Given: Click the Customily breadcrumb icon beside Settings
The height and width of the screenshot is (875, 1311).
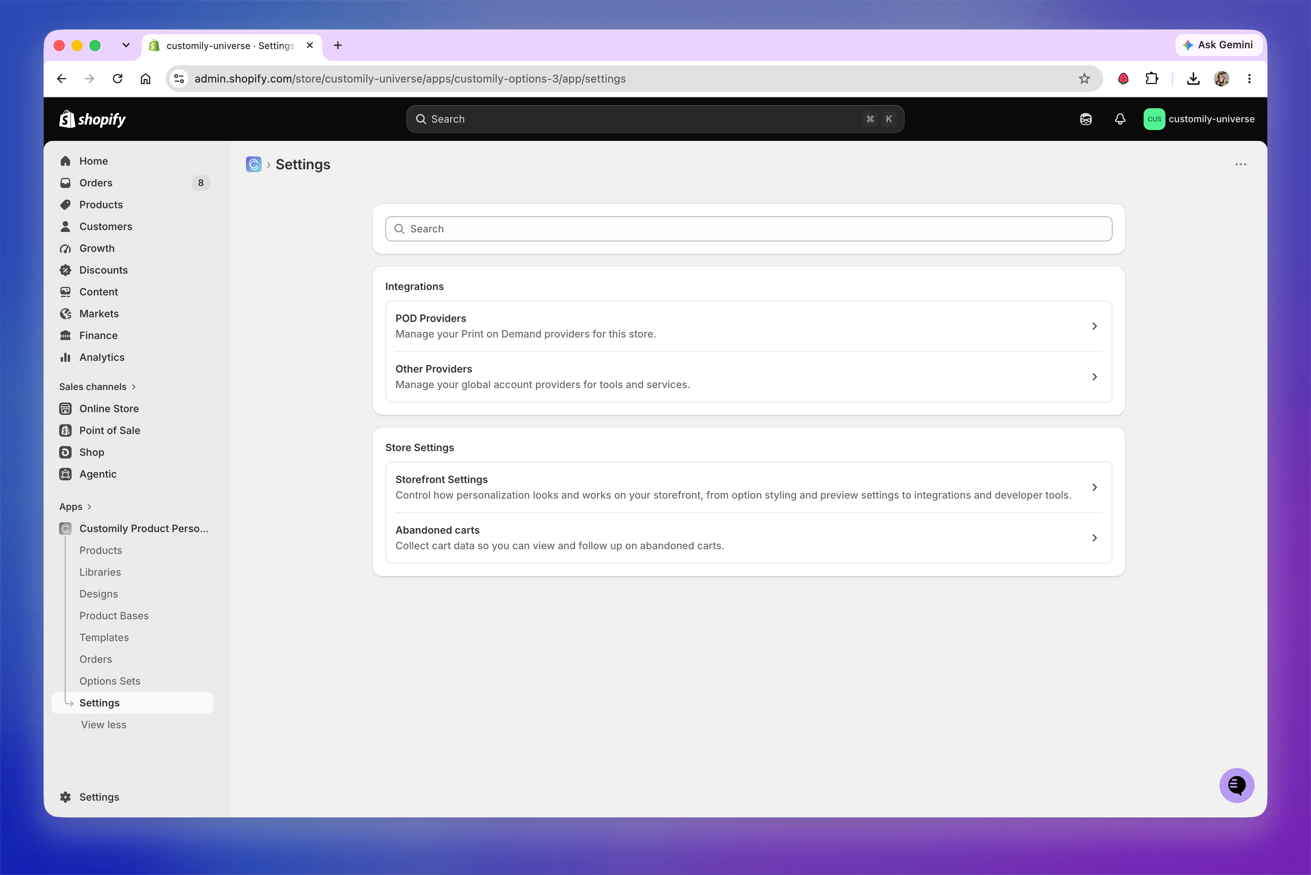Looking at the screenshot, I should 253,164.
